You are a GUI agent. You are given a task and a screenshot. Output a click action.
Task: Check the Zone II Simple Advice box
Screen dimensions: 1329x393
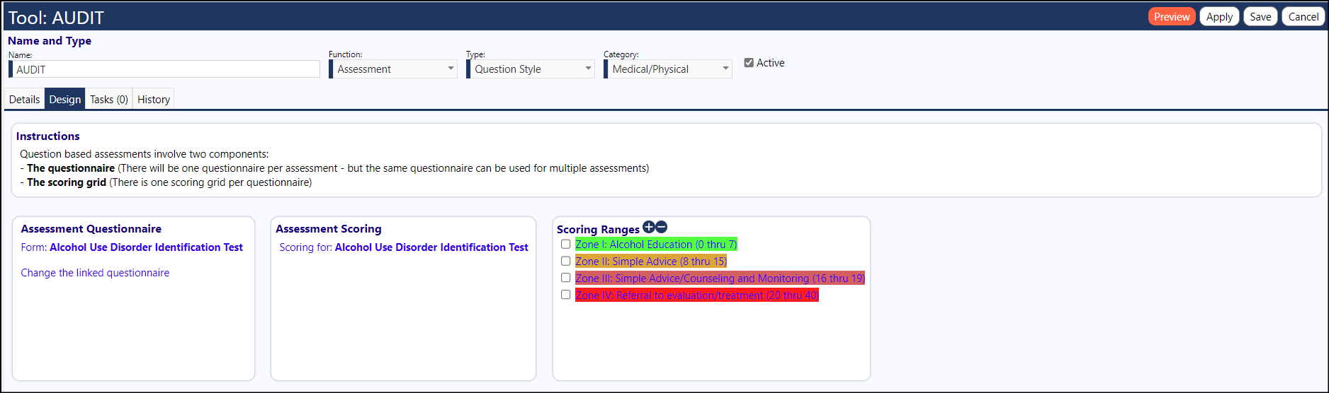[565, 261]
